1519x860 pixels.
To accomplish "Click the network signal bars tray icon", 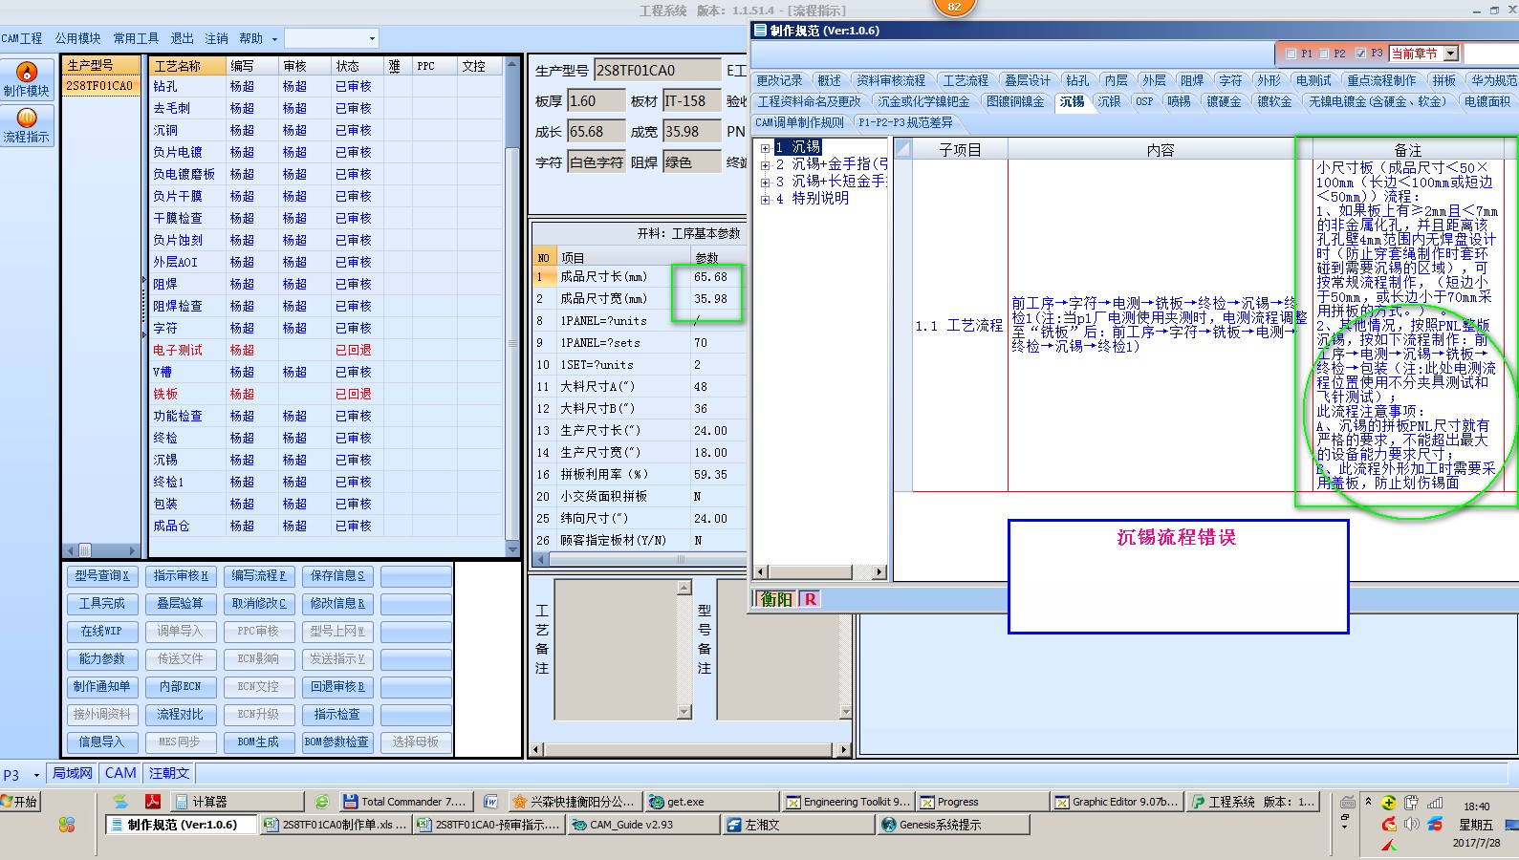I will pos(1435,803).
